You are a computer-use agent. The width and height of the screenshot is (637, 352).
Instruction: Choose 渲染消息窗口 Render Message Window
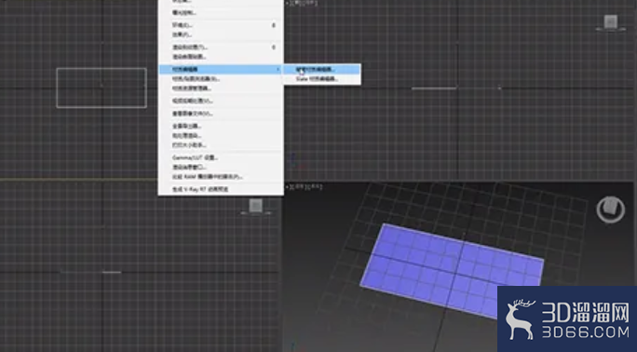pos(221,168)
